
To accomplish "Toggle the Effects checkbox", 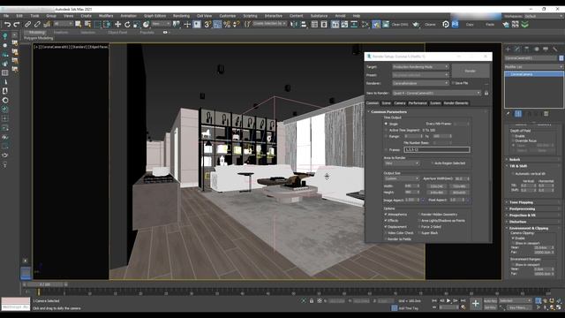I will pyautogui.click(x=386, y=220).
